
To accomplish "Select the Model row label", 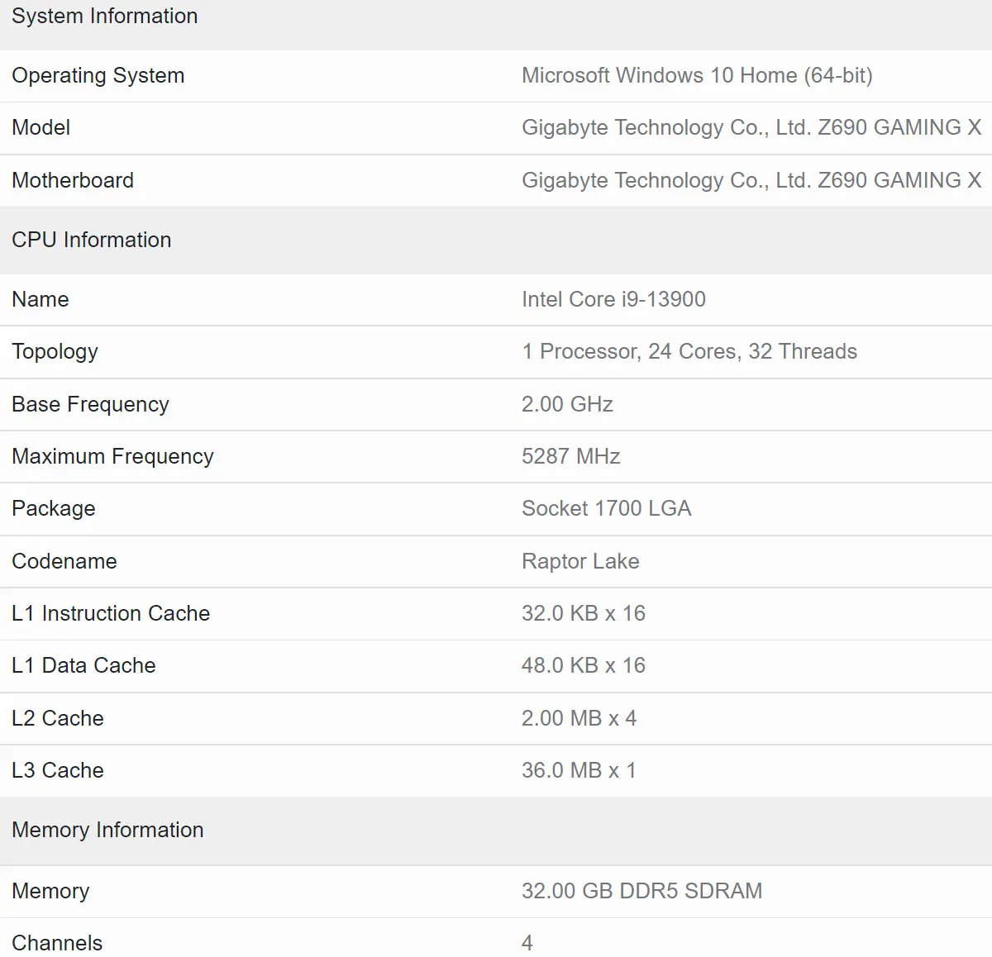I will [41, 127].
